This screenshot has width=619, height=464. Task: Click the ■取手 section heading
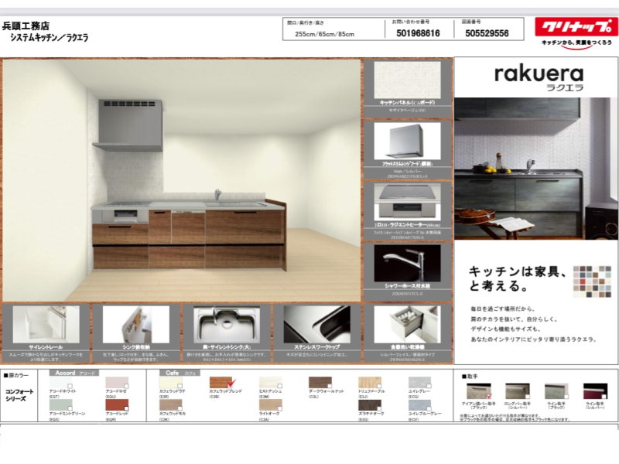point(470,377)
